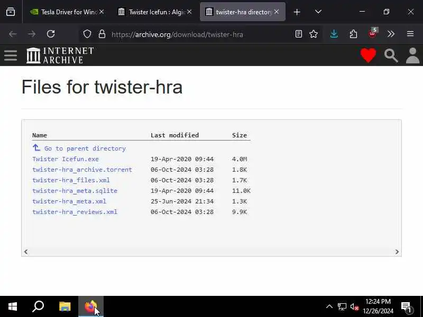Image resolution: width=423 pixels, height=317 pixels.
Task: Open uBlock Origin extension icon
Action: pyautogui.click(x=373, y=34)
